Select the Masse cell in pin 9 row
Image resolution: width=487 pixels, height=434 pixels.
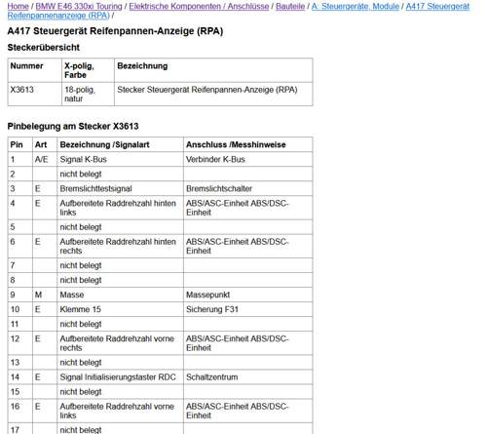tap(120, 295)
